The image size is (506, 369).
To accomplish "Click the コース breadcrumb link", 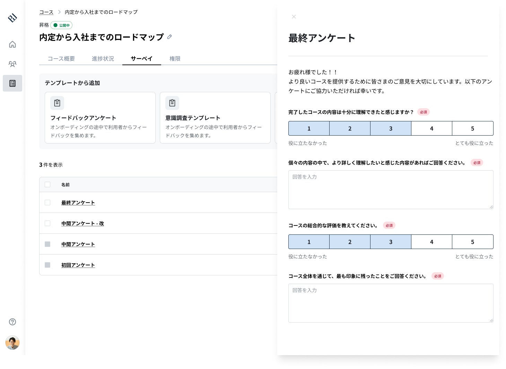I will (46, 12).
